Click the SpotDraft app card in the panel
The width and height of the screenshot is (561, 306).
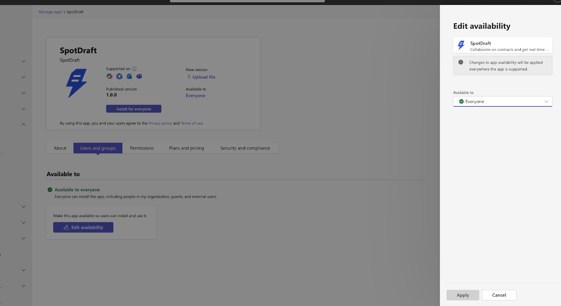point(503,46)
